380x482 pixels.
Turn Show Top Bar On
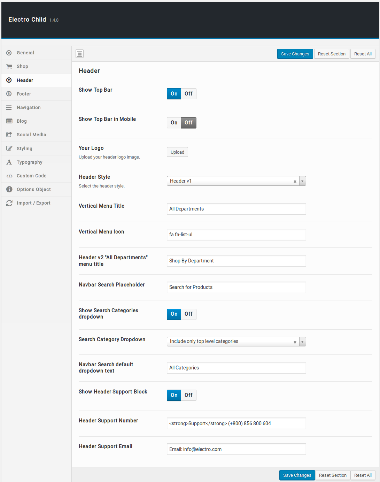pos(174,94)
